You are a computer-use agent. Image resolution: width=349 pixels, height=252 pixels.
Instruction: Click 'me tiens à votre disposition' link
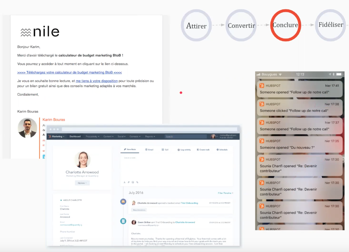pos(97,81)
